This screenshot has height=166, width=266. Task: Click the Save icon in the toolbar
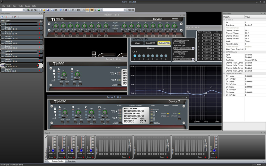[48, 10]
